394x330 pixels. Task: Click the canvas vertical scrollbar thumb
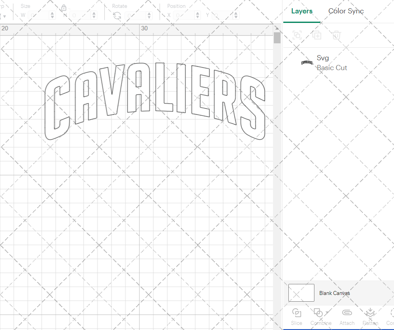pos(277,38)
